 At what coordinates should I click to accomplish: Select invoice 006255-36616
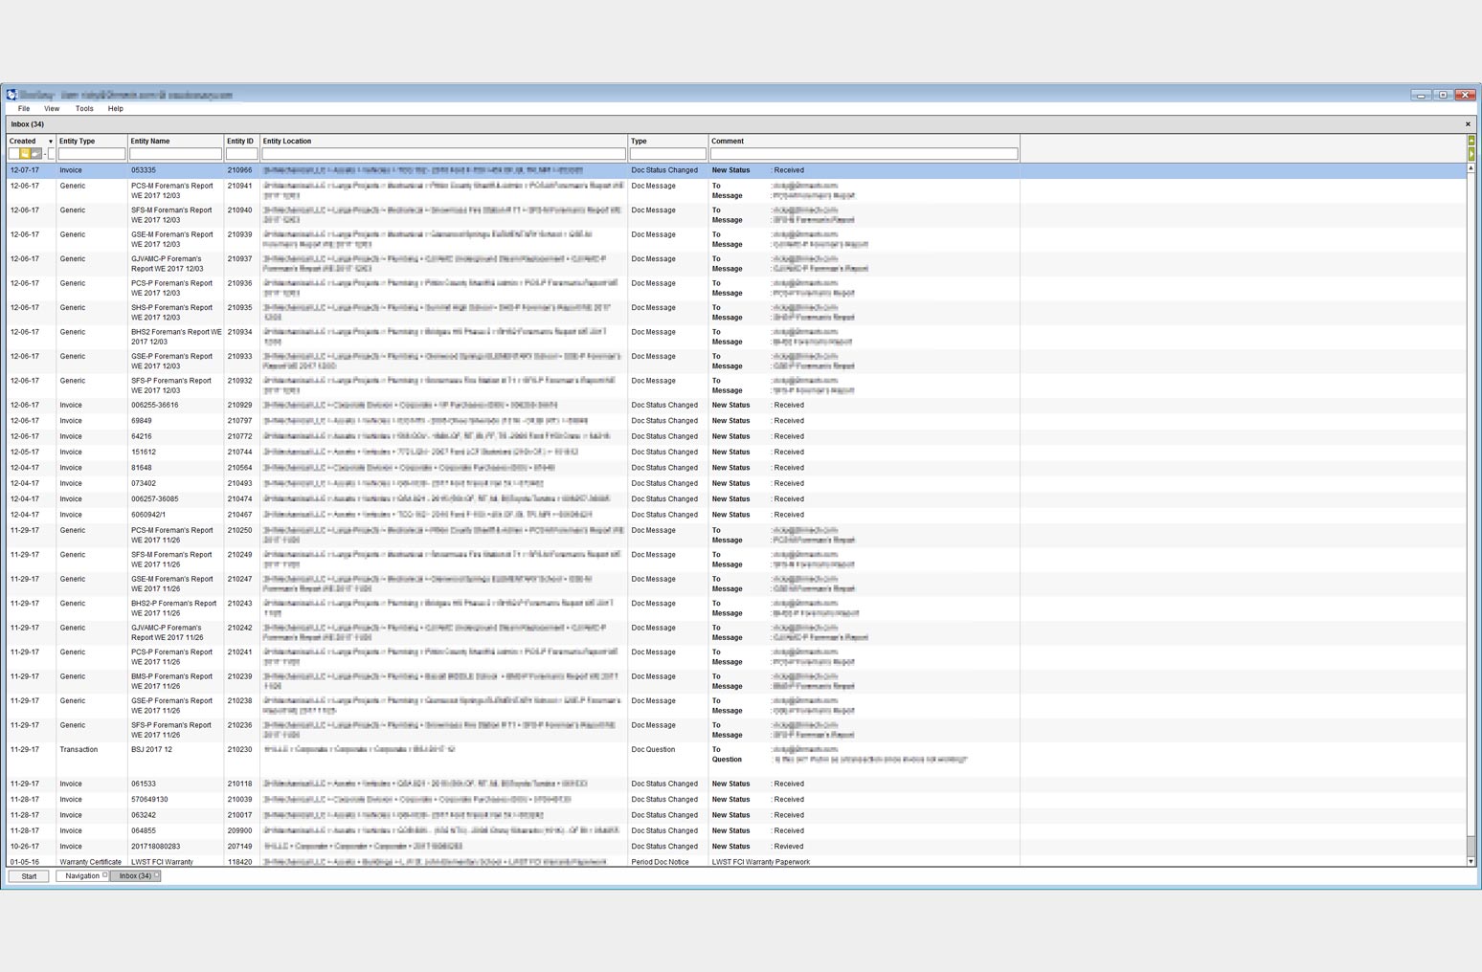[x=736, y=406]
